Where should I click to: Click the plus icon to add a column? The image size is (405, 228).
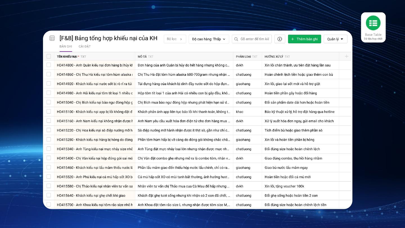(346, 56)
